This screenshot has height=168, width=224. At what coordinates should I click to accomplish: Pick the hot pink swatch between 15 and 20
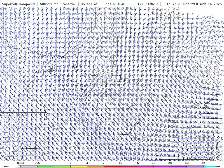[x=145, y=167]
